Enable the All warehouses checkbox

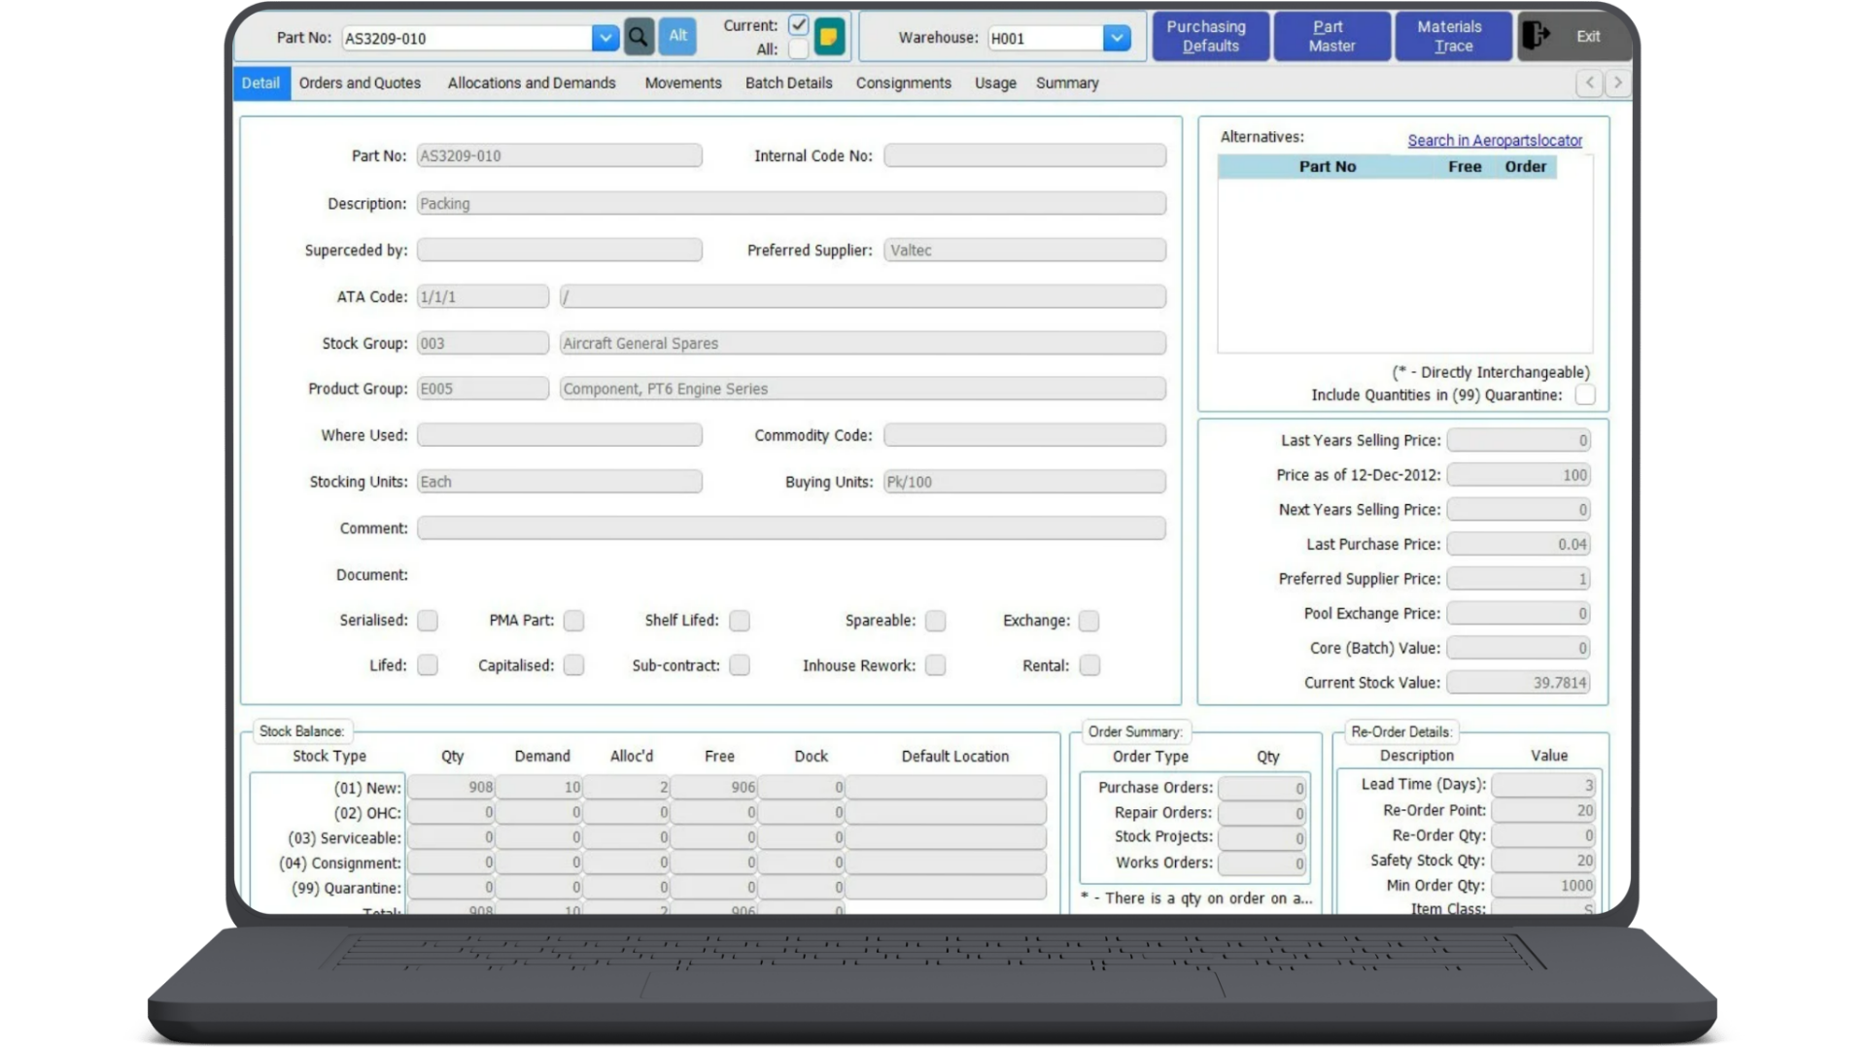coord(798,49)
